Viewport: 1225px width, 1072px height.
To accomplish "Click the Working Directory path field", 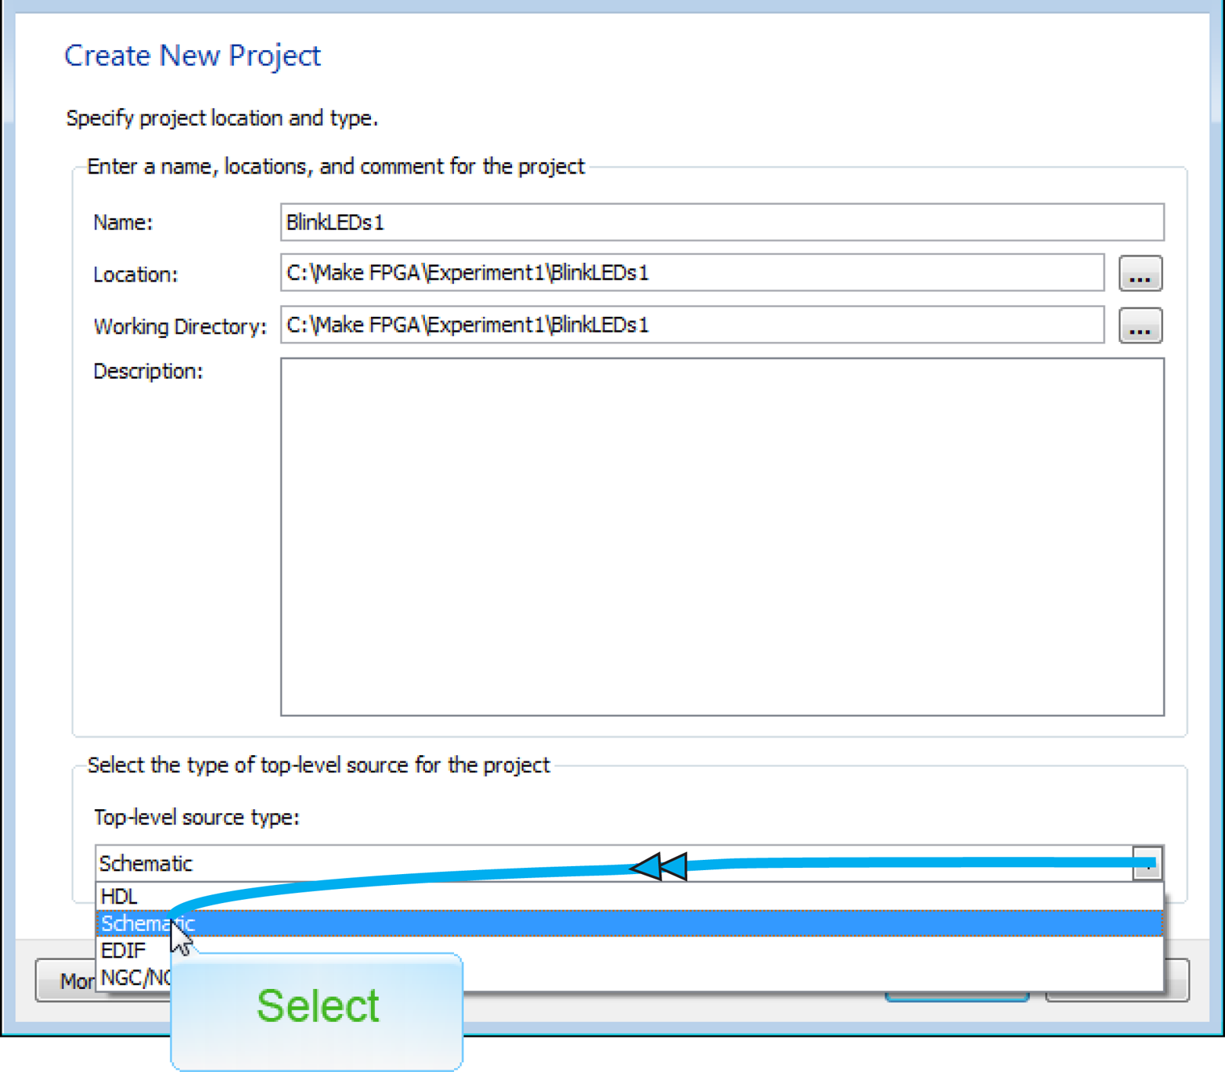I will [x=692, y=325].
